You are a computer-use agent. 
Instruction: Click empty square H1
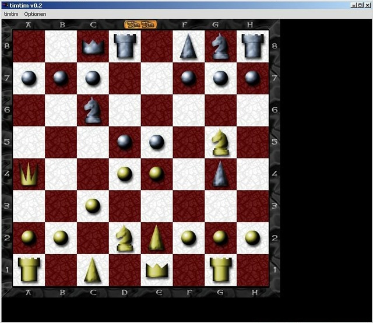252,270
